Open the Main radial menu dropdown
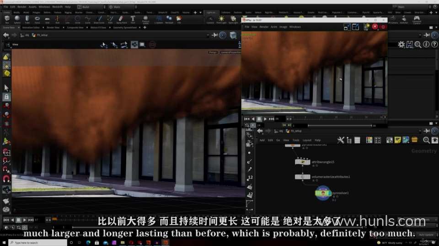Image resolution: width=439 pixels, height=246 pixels. tap(123, 7)
